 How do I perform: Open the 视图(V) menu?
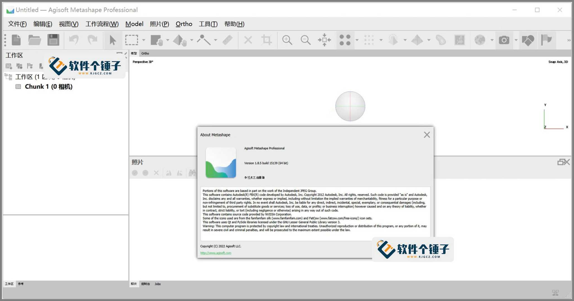(69, 24)
